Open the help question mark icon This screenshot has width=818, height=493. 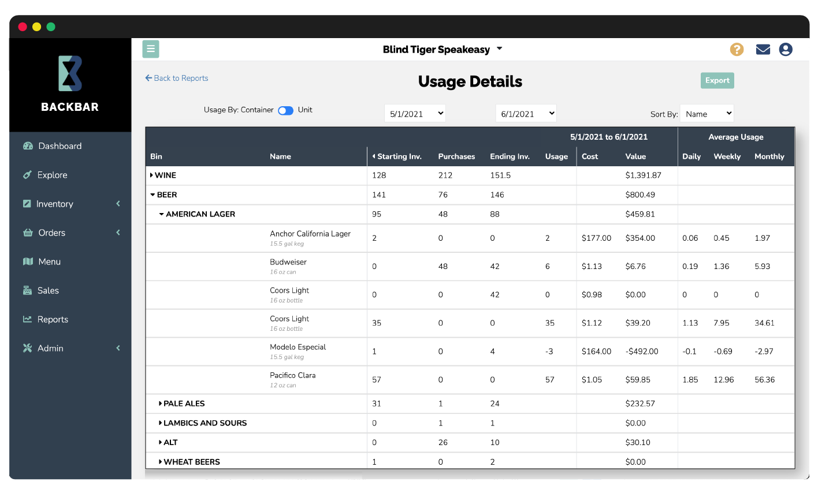click(x=737, y=50)
